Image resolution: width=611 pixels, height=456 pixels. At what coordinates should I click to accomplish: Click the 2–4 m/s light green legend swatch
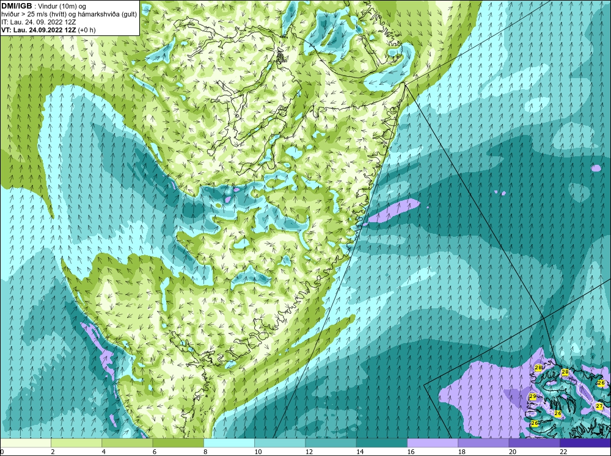(76, 443)
